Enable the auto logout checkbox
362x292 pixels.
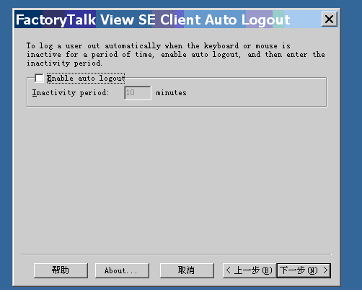[39, 78]
